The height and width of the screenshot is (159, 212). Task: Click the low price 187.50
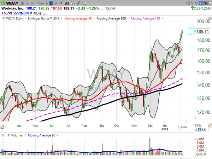click(56, 8)
